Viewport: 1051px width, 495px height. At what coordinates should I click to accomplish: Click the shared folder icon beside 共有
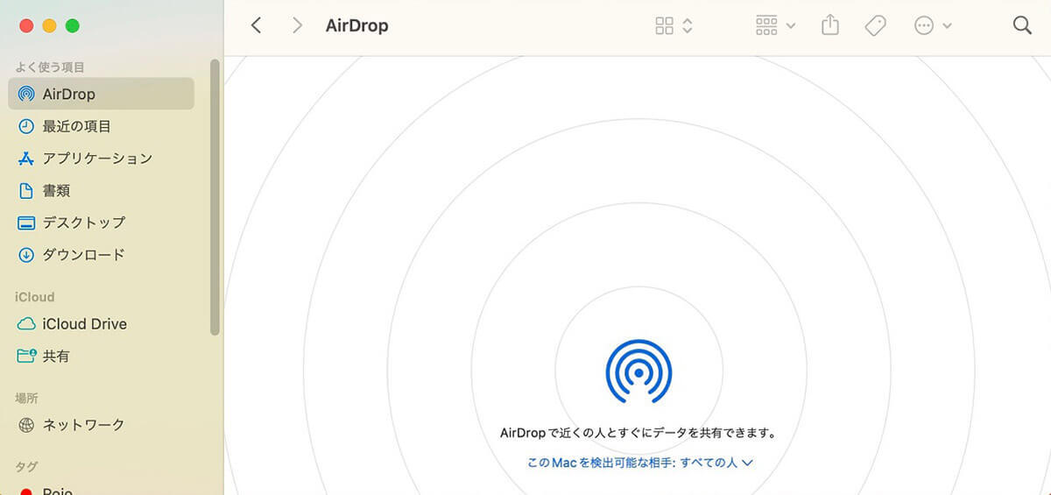coord(26,356)
